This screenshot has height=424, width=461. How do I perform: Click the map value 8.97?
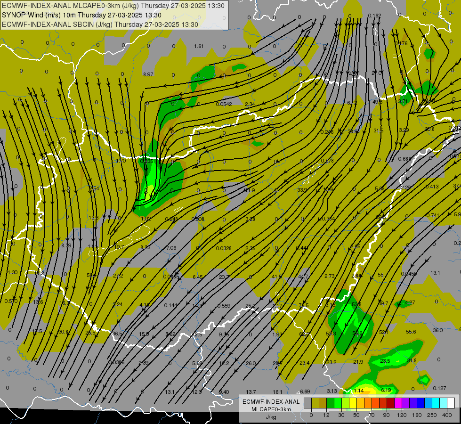tap(148, 74)
